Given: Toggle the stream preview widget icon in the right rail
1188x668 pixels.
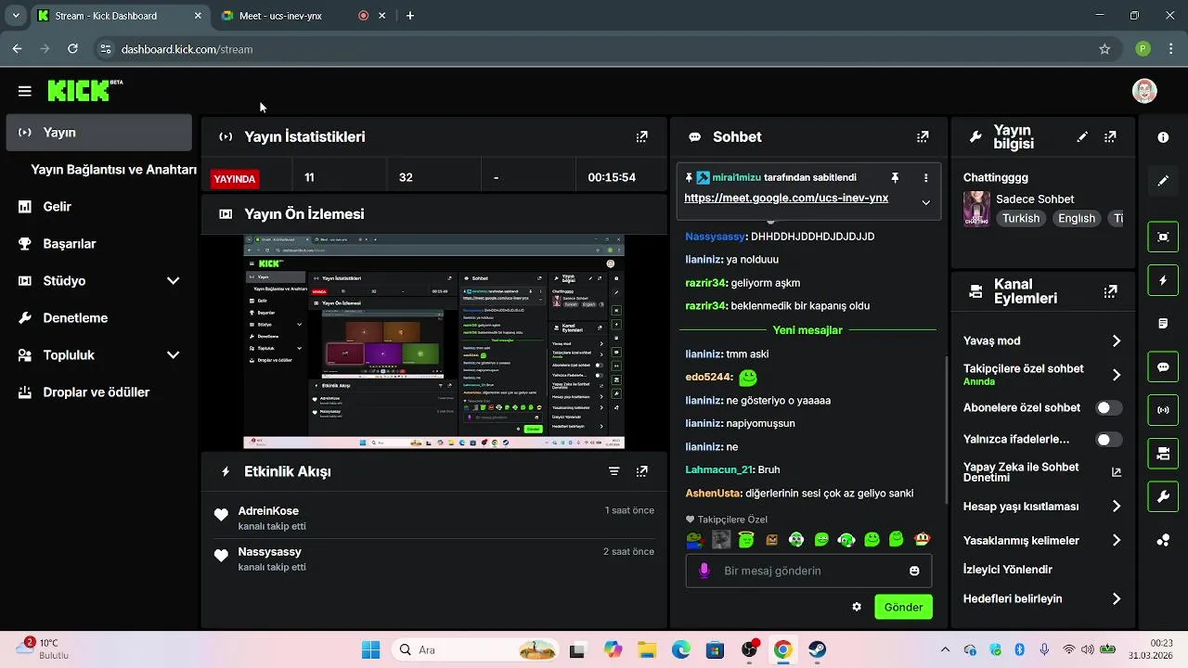Looking at the screenshot, I should click(x=1163, y=237).
